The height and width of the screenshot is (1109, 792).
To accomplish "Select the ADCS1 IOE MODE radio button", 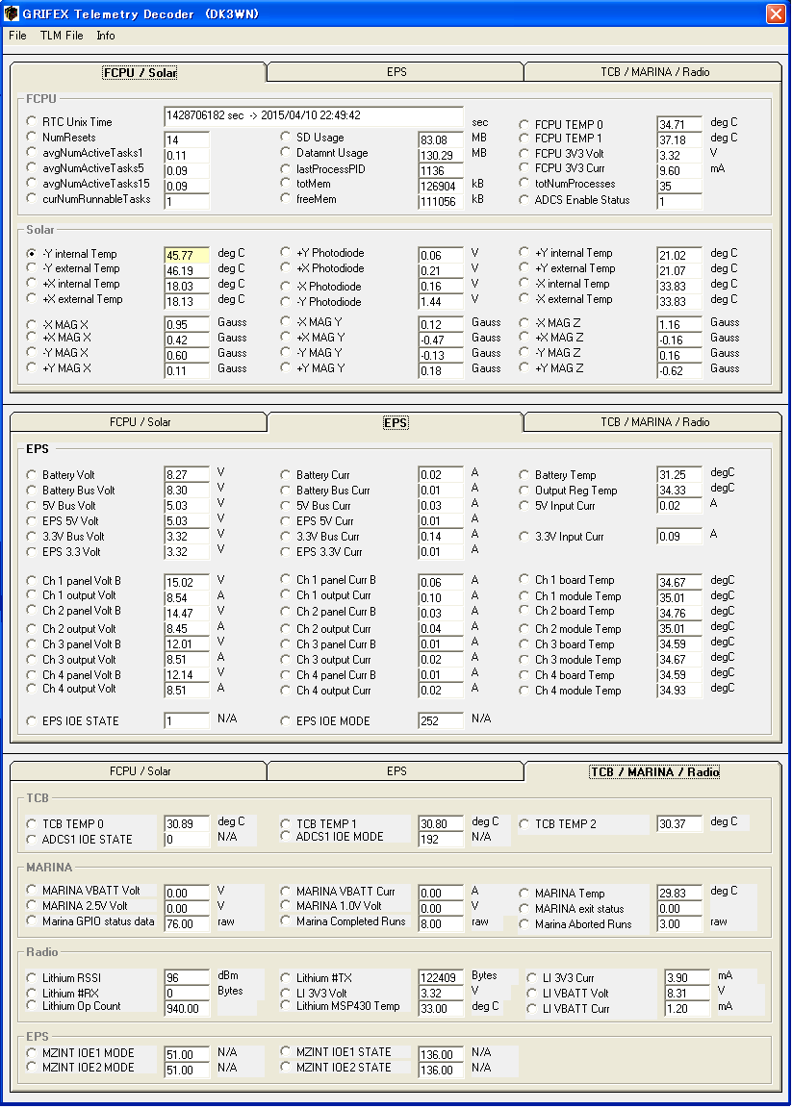I will (x=285, y=836).
